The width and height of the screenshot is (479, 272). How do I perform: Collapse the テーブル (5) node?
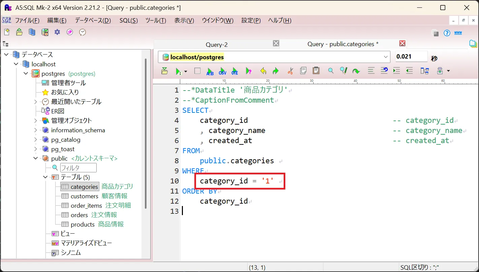pos(45,177)
